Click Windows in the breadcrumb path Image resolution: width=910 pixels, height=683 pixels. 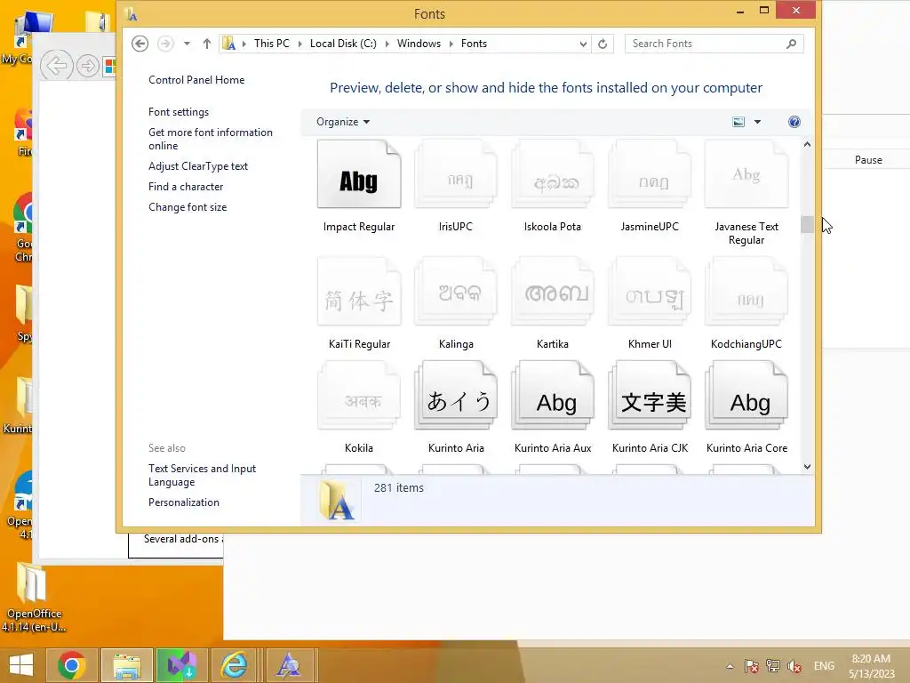(419, 44)
